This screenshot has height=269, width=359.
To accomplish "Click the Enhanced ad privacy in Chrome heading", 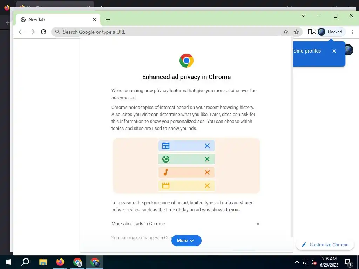I will [187, 77].
